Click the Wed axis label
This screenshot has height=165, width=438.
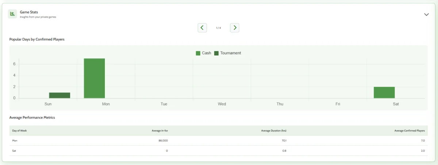222,104
